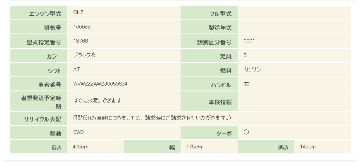Select the 右 steering wheel value
Image resolution: width=360 pixels, height=167 pixels.
tap(246, 84)
